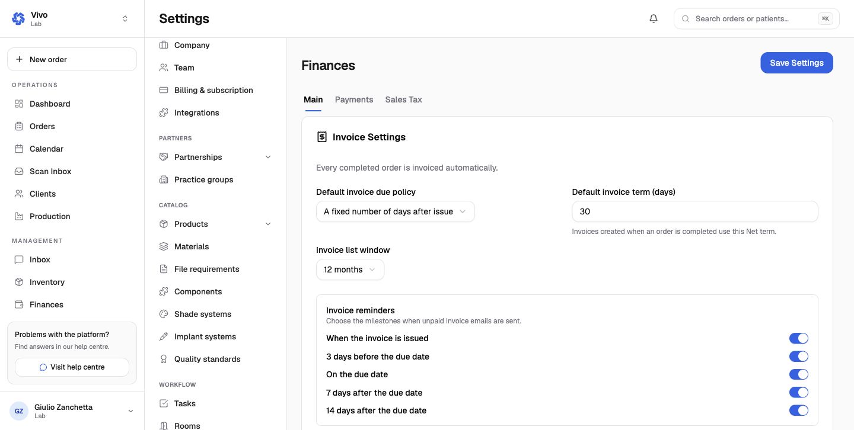Open notifications bell icon
Screen dimensions: 854x430
(654, 19)
